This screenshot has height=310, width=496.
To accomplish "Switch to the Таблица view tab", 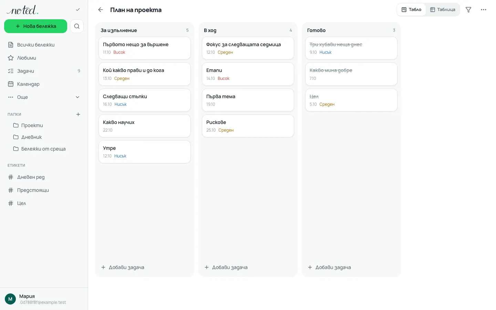I will (x=443, y=10).
